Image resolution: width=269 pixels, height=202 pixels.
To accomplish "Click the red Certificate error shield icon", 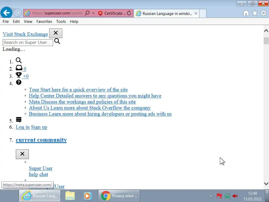I will click(100, 13).
